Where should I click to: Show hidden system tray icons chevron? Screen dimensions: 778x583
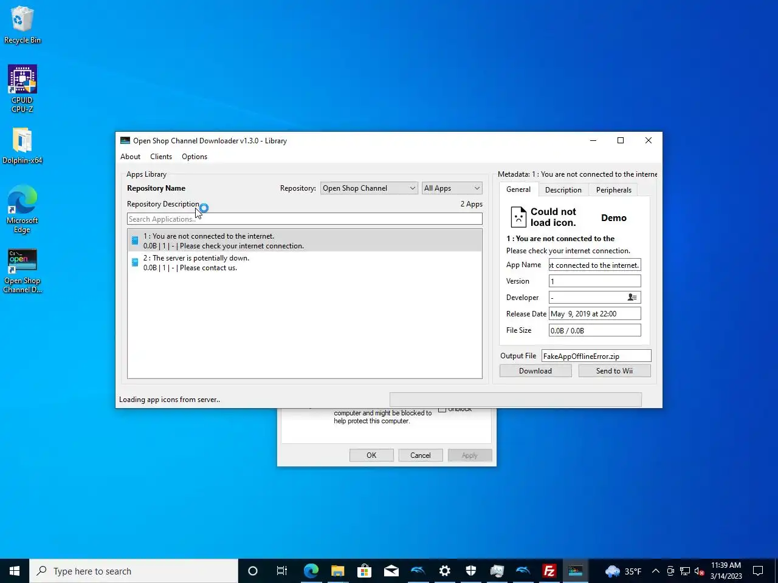tap(655, 571)
